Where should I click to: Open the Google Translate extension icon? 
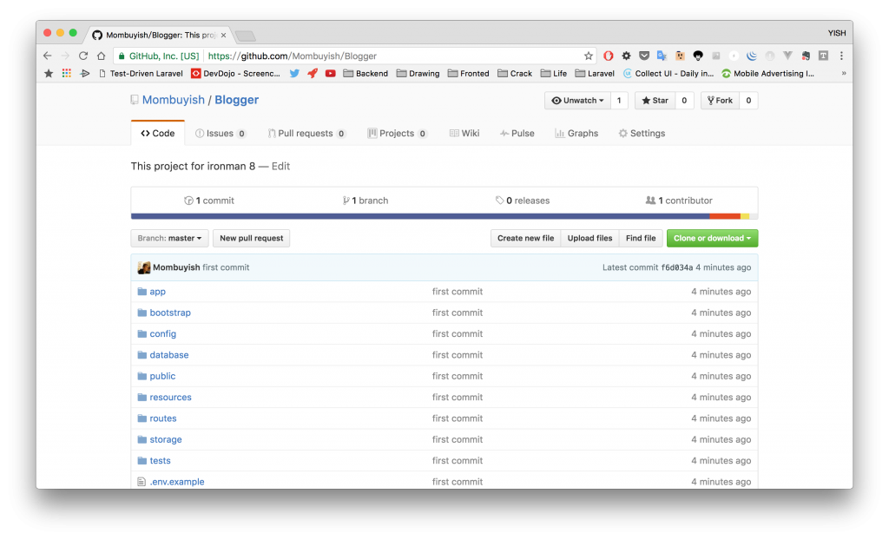click(x=662, y=56)
